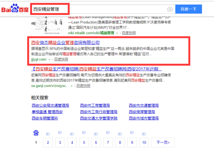
Task: Go to results page 7
Action: click(x=108, y=142)
